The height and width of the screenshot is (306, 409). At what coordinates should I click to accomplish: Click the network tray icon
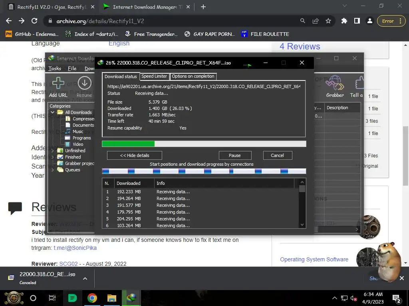click(x=344, y=298)
